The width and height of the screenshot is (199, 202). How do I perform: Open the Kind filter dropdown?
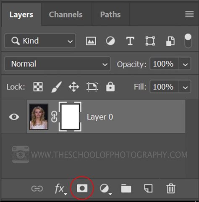pos(40,41)
